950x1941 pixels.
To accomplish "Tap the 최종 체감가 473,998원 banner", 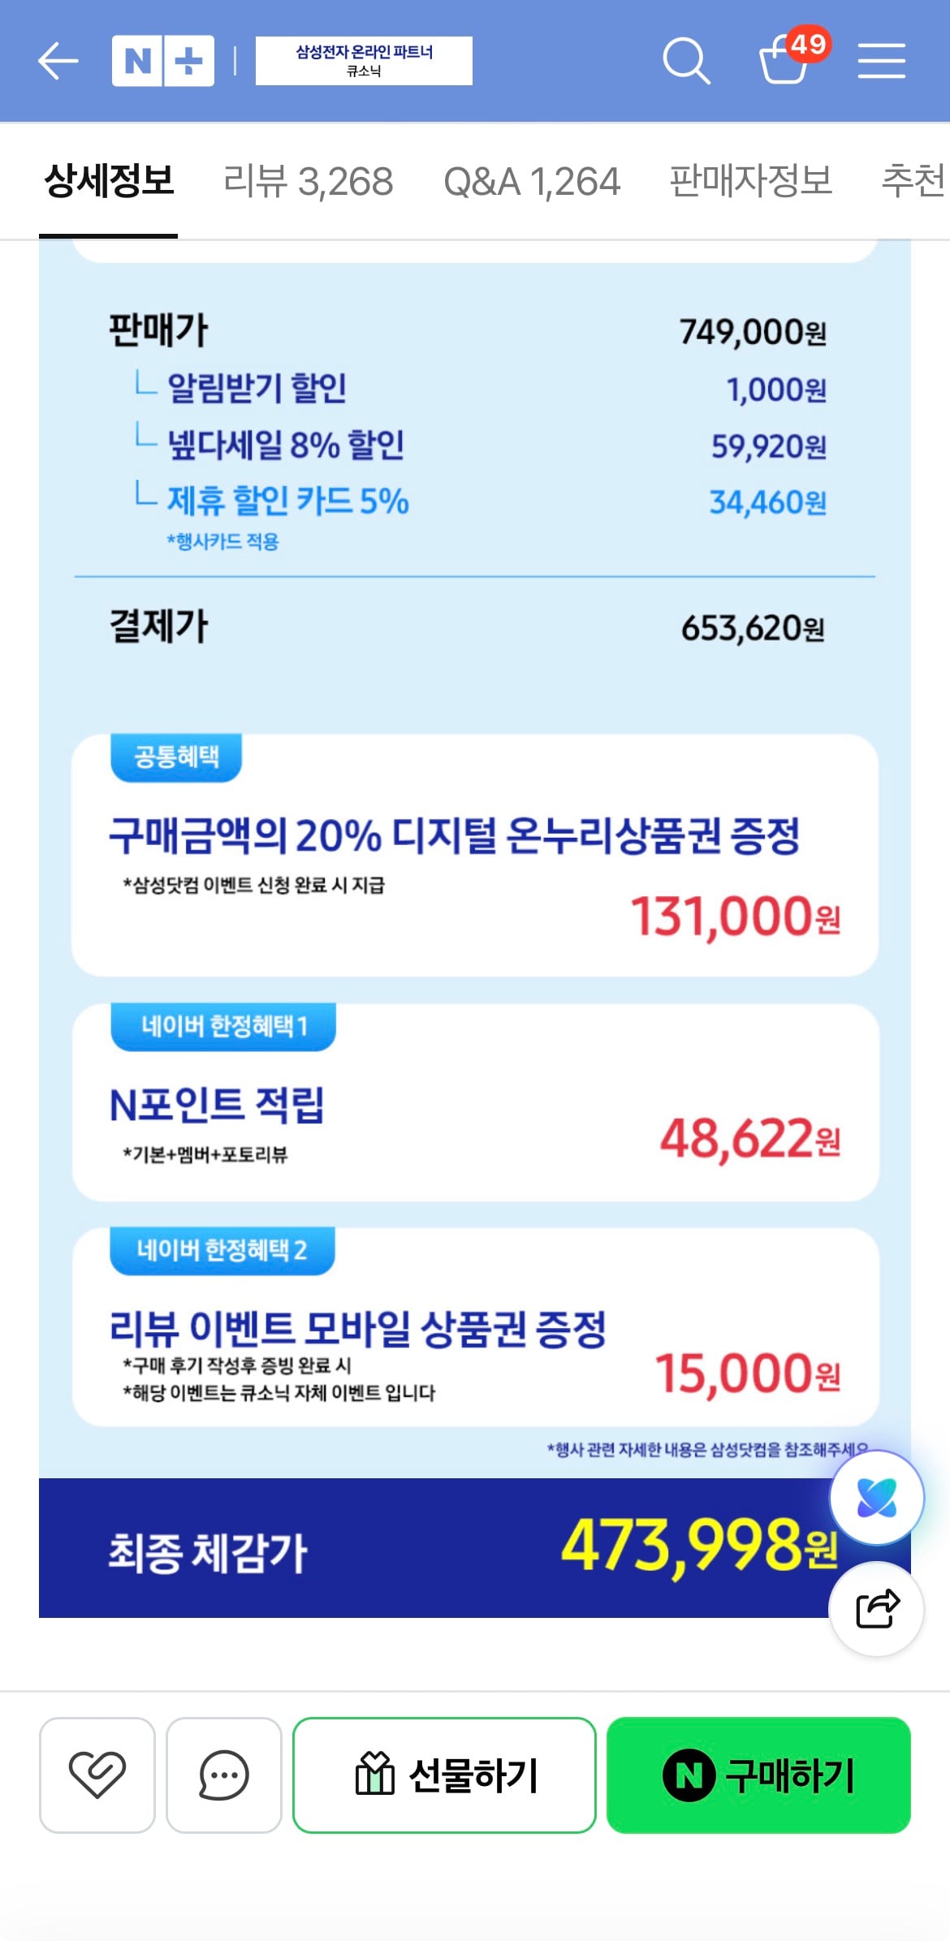I will (x=474, y=1547).
